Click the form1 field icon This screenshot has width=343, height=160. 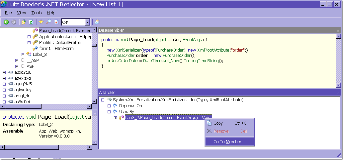[x=35, y=48]
